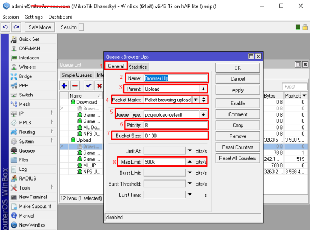The image size is (311, 231).
Task: Click the Apply button
Action: tap(237, 90)
